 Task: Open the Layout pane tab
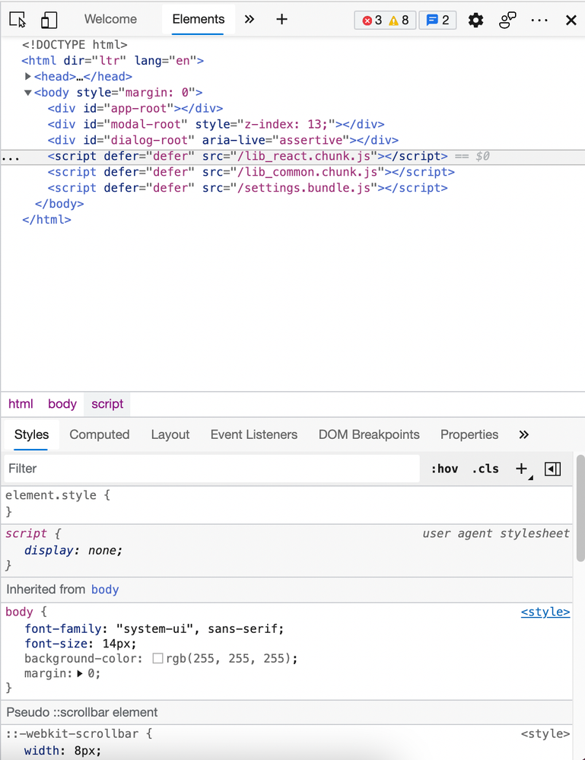170,434
